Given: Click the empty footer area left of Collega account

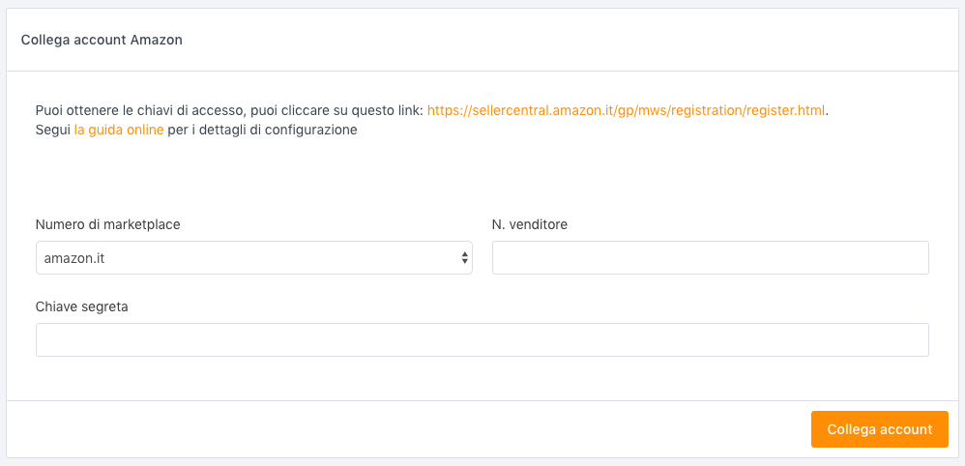Looking at the screenshot, I should click(387, 429).
